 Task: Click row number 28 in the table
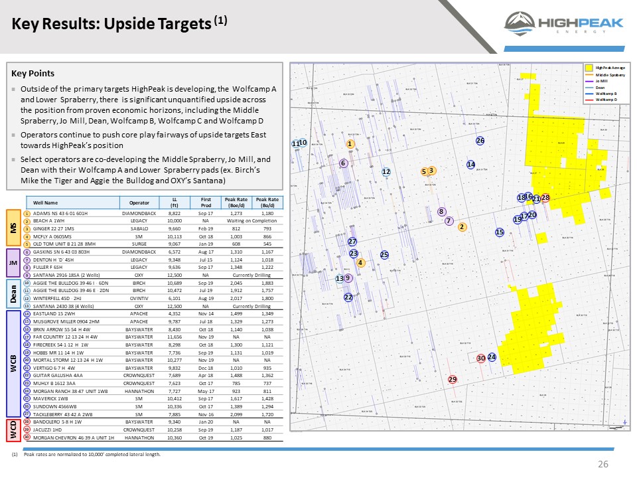pyautogui.click(x=27, y=422)
